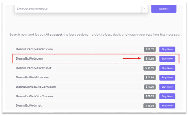Click the magnifier icon in search box
This screenshot has width=188, height=116.
coord(144,8)
